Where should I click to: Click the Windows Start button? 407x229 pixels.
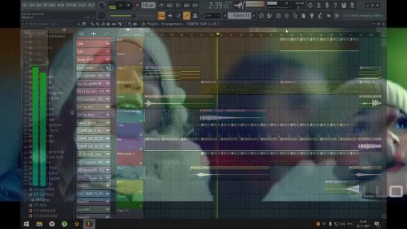(27, 224)
